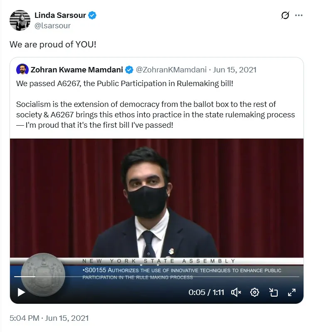Screen dimensions: 311x332
Task: Click Linda Sarsour's profile avatar
Action: [20, 20]
